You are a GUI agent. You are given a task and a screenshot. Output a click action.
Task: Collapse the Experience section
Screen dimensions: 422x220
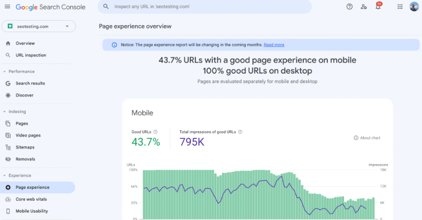coord(4,175)
